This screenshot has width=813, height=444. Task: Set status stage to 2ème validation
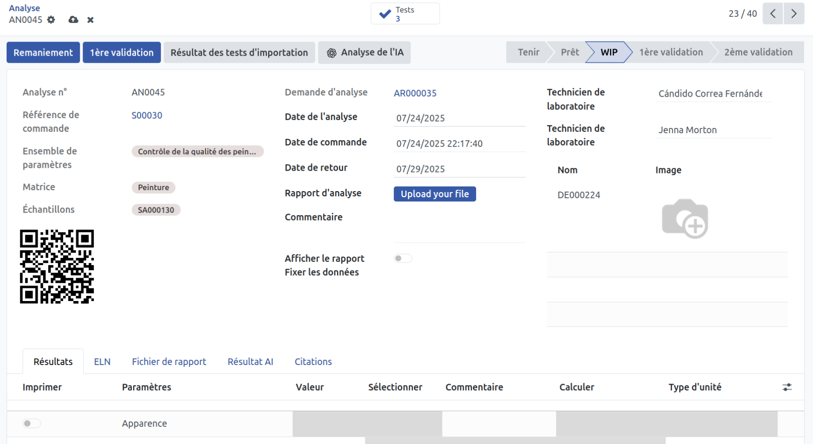point(758,52)
